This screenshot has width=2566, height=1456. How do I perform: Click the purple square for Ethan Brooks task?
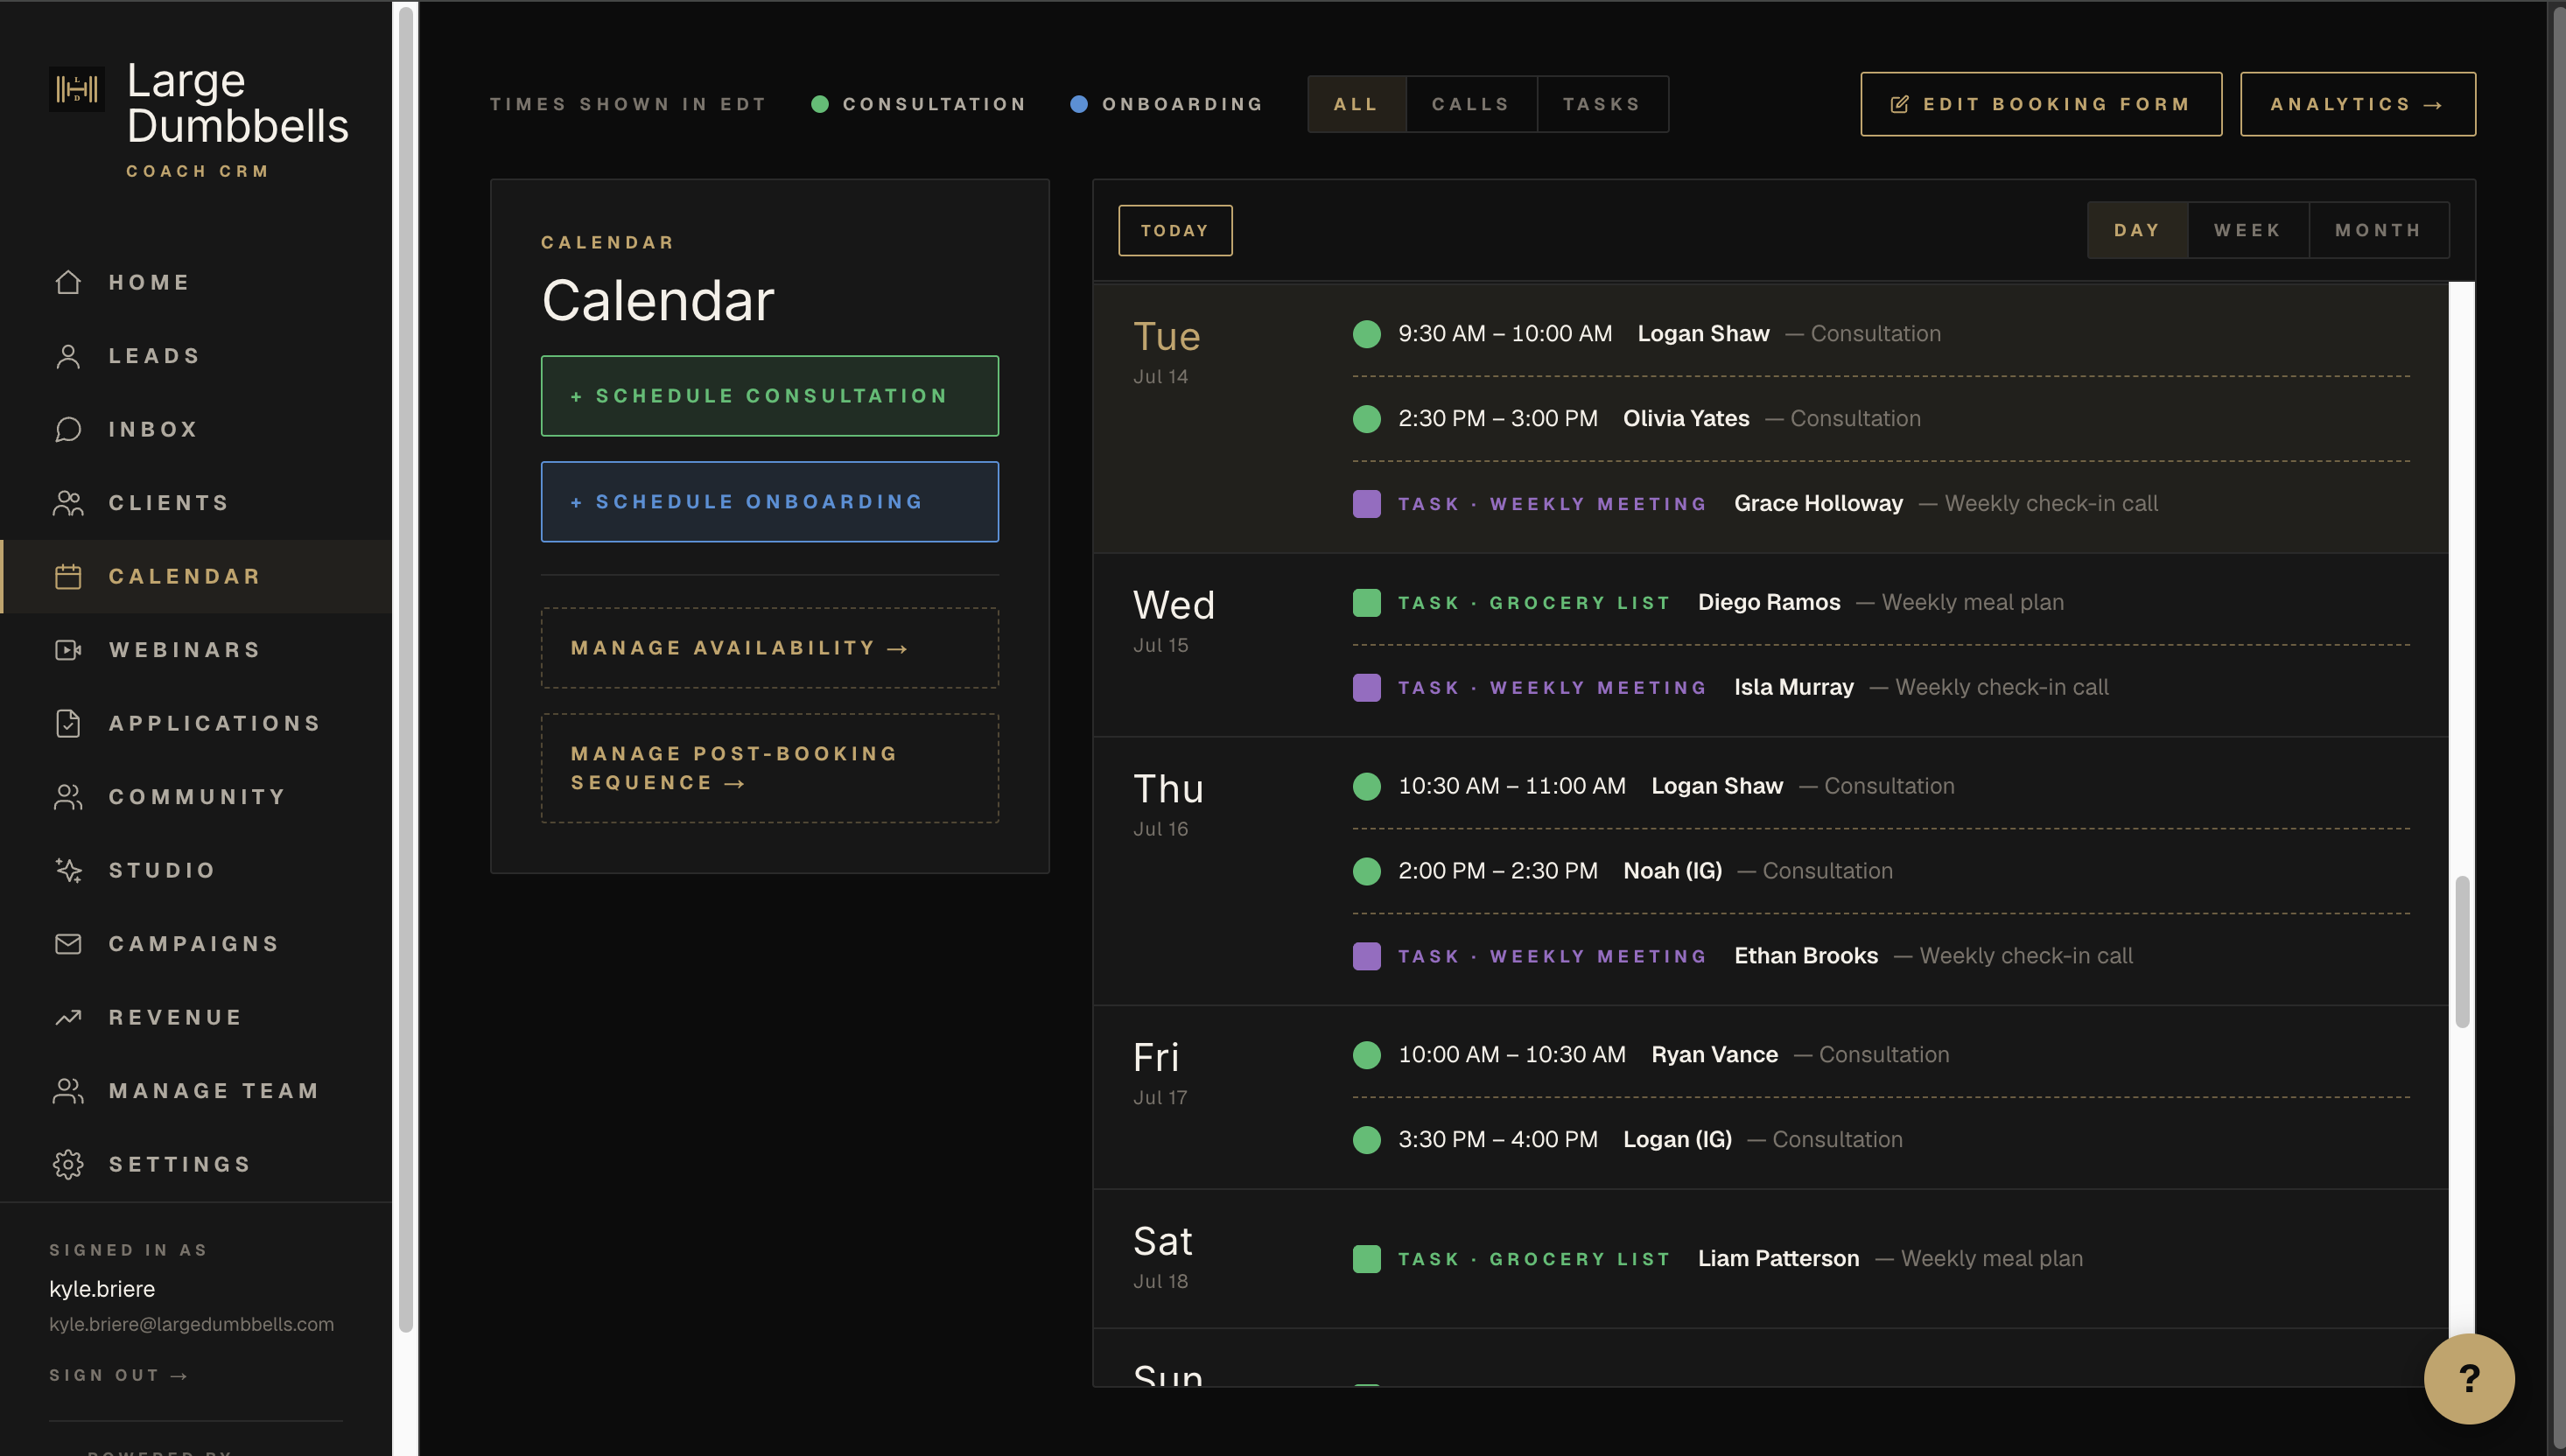1366,956
